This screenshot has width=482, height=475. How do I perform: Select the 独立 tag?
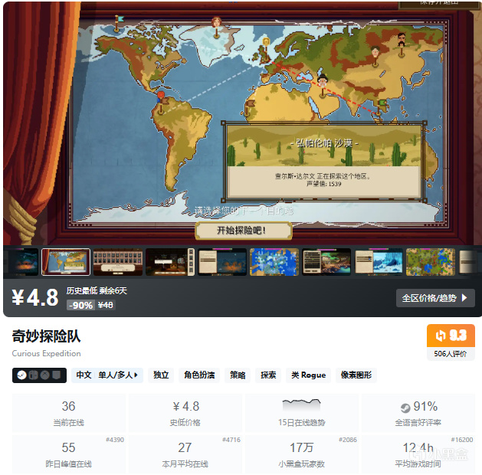point(161,375)
